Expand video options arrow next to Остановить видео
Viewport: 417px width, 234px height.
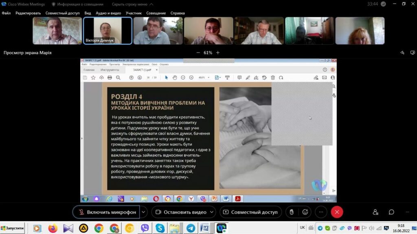point(212,212)
